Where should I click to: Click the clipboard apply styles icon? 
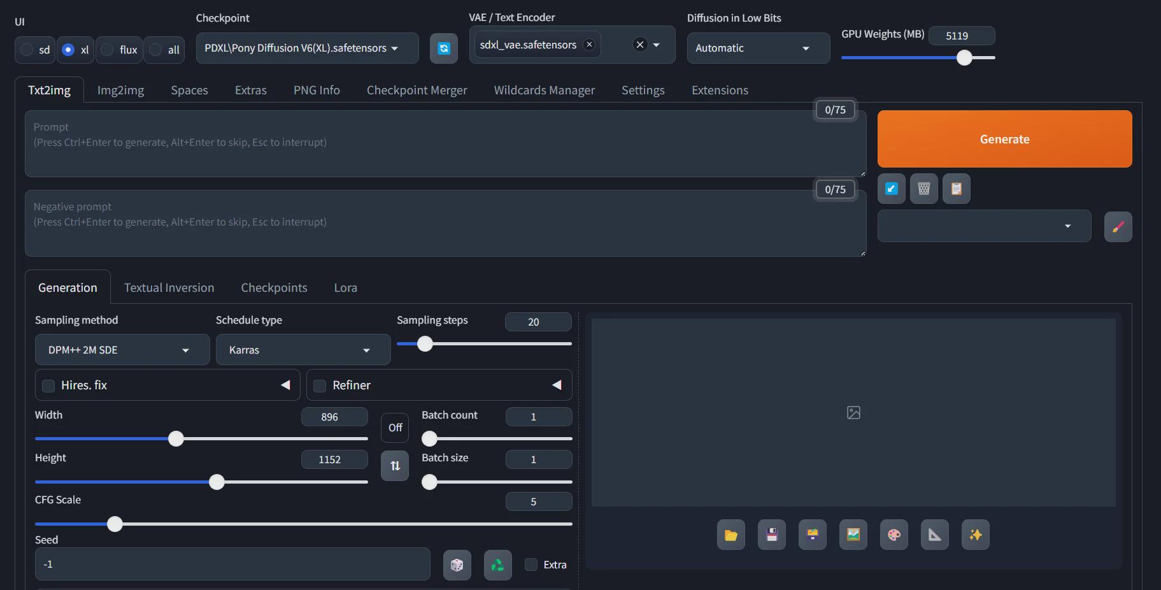point(957,189)
